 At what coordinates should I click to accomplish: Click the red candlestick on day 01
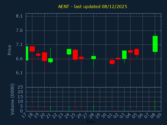(112, 62)
